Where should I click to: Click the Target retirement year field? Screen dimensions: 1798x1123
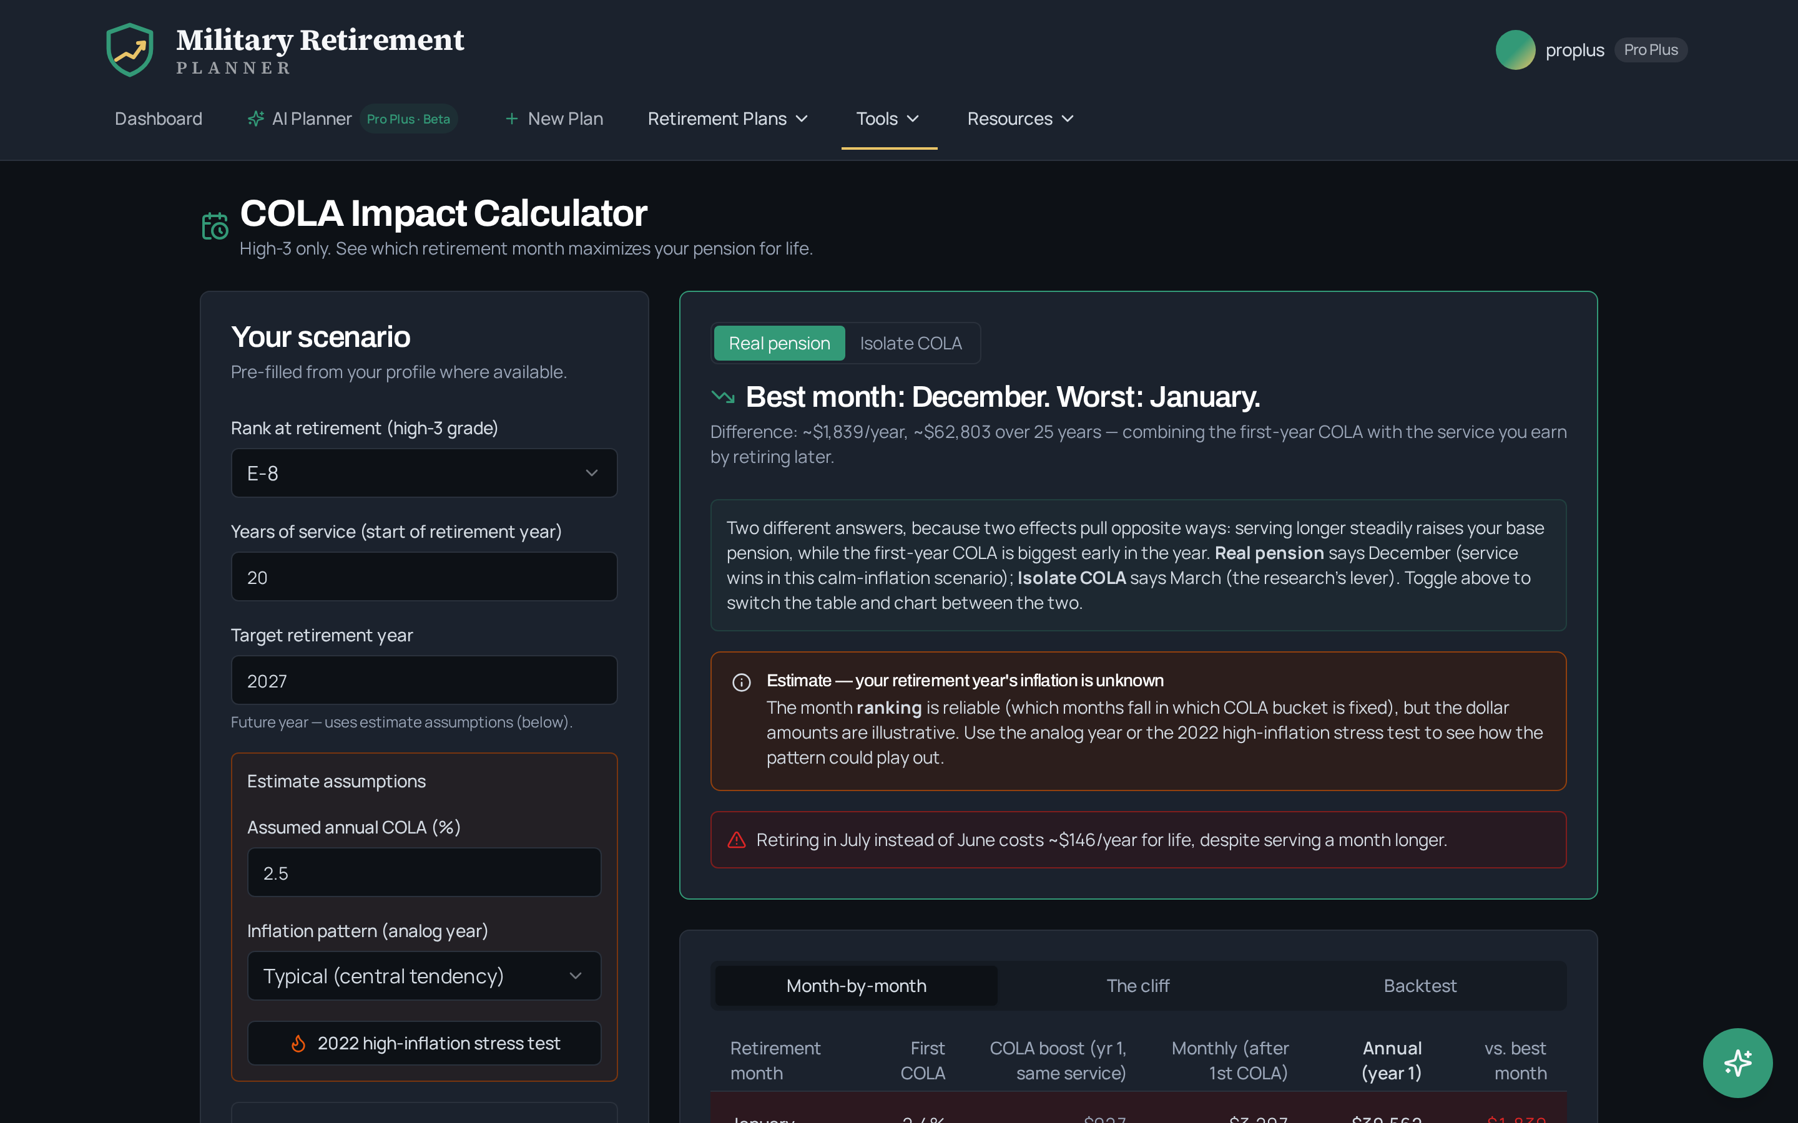[425, 680]
